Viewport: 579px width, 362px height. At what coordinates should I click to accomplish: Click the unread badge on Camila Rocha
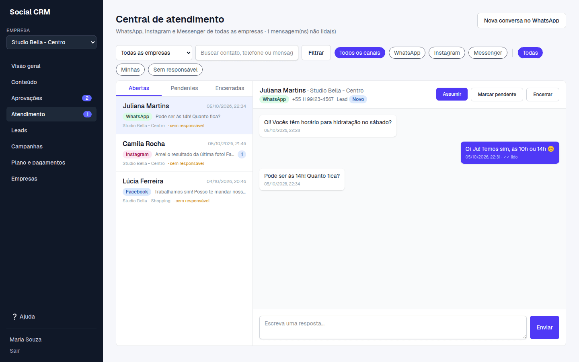click(x=242, y=154)
